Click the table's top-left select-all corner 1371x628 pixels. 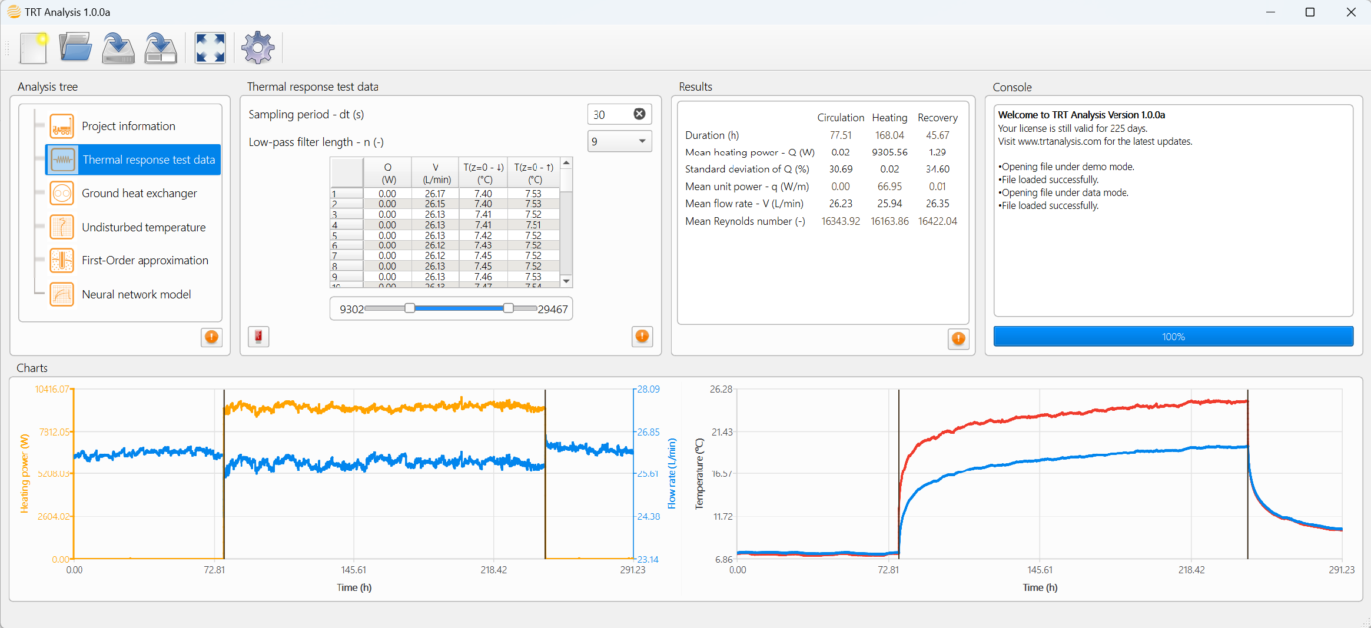(347, 173)
